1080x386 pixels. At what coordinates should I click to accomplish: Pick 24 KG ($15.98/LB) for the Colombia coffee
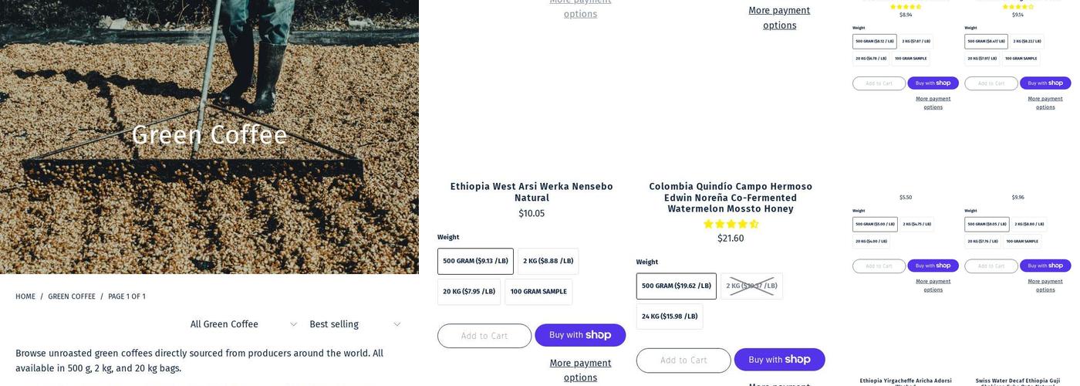[670, 317]
